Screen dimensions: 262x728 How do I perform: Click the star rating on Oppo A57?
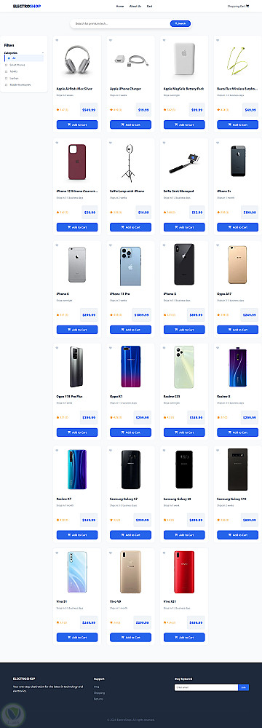pos(223,314)
